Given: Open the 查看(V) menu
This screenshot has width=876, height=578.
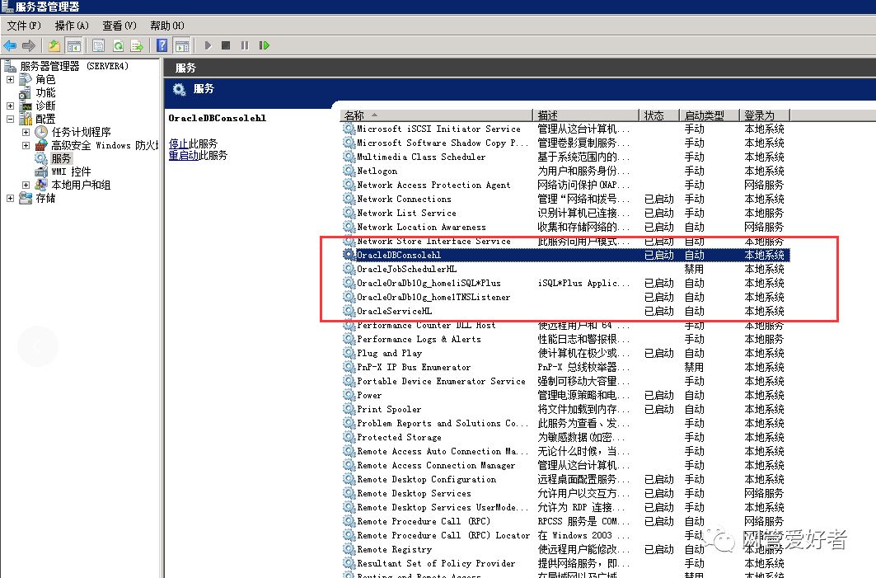Looking at the screenshot, I should 119,26.
